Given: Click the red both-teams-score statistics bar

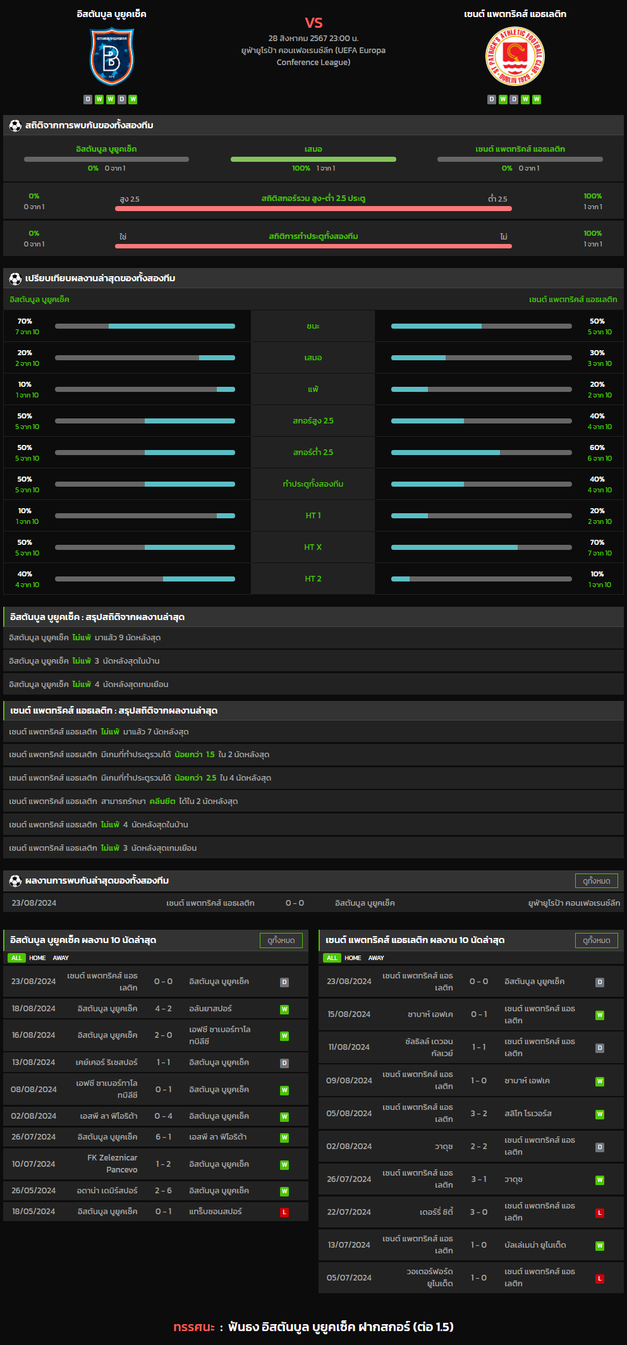Looking at the screenshot, I should coord(313,246).
